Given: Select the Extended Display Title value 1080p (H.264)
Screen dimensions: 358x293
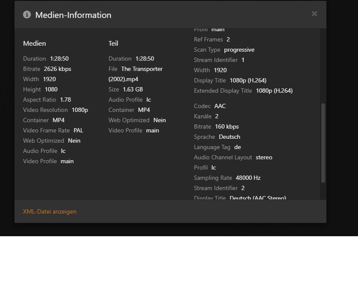Looking at the screenshot, I should (x=274, y=91).
